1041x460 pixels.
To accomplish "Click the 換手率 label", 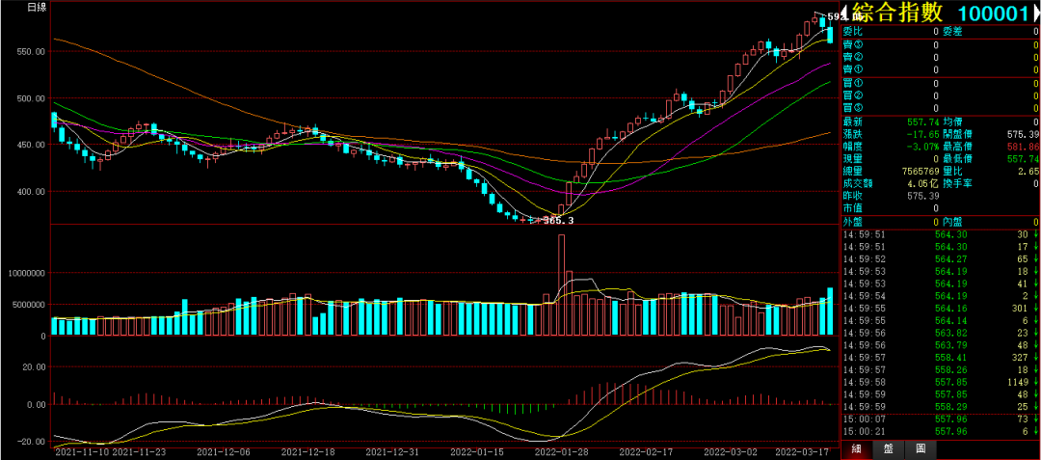I will pos(957,184).
